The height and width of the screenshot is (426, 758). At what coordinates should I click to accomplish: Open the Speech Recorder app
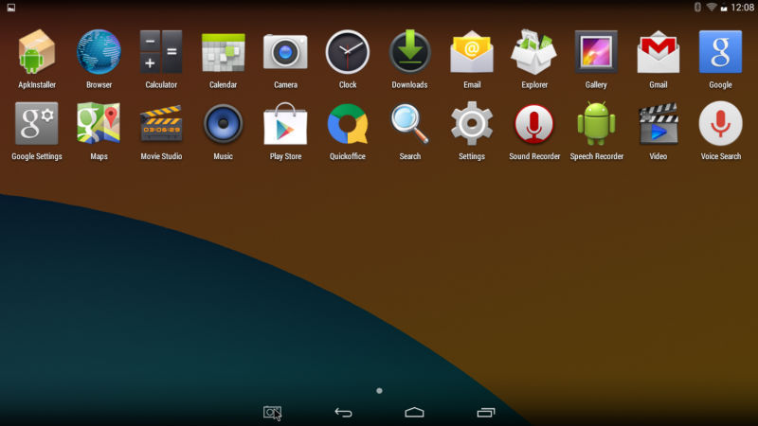pyautogui.click(x=596, y=124)
